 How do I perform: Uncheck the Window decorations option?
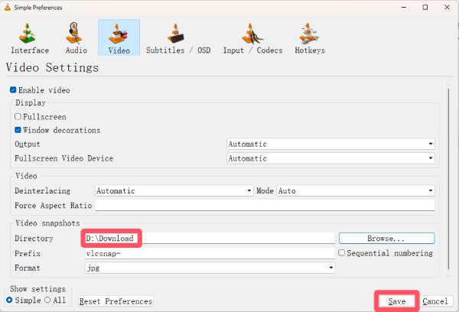[18, 130]
